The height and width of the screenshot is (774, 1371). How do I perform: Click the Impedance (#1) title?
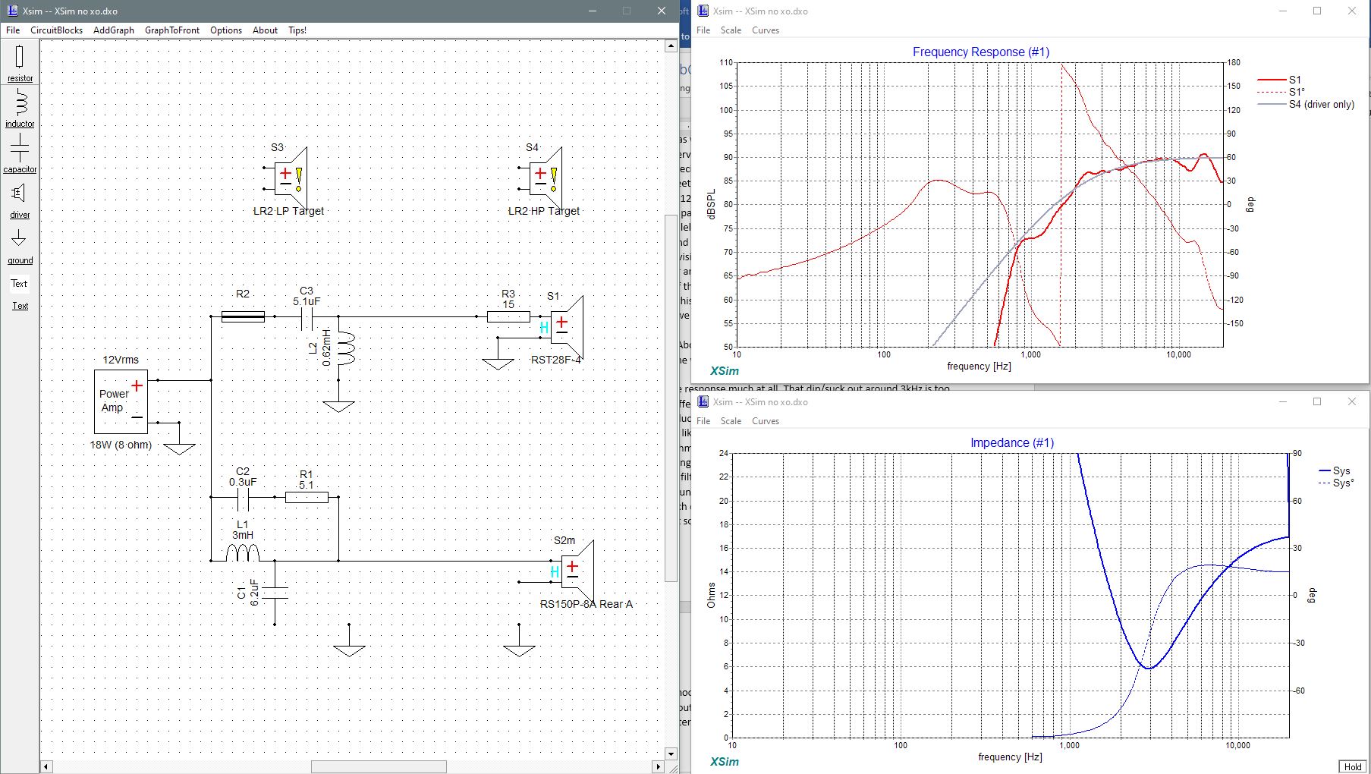1012,442
